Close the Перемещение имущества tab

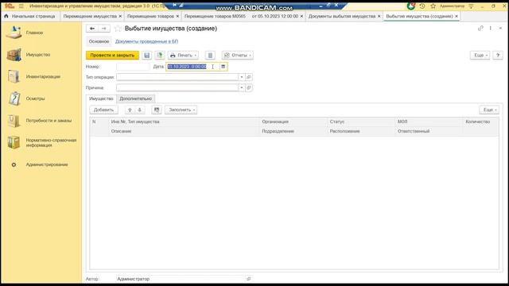coord(120,16)
